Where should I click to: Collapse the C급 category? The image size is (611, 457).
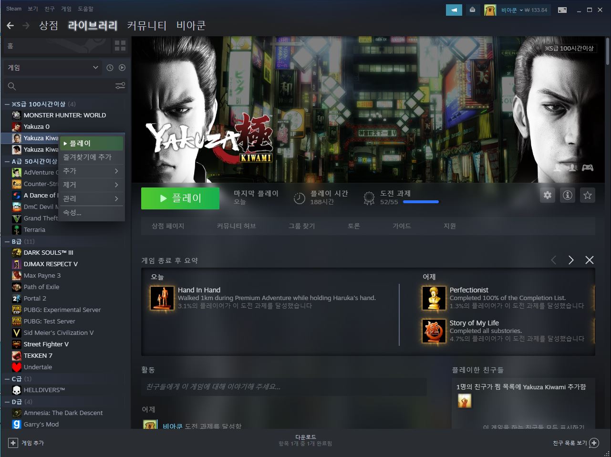[7, 379]
